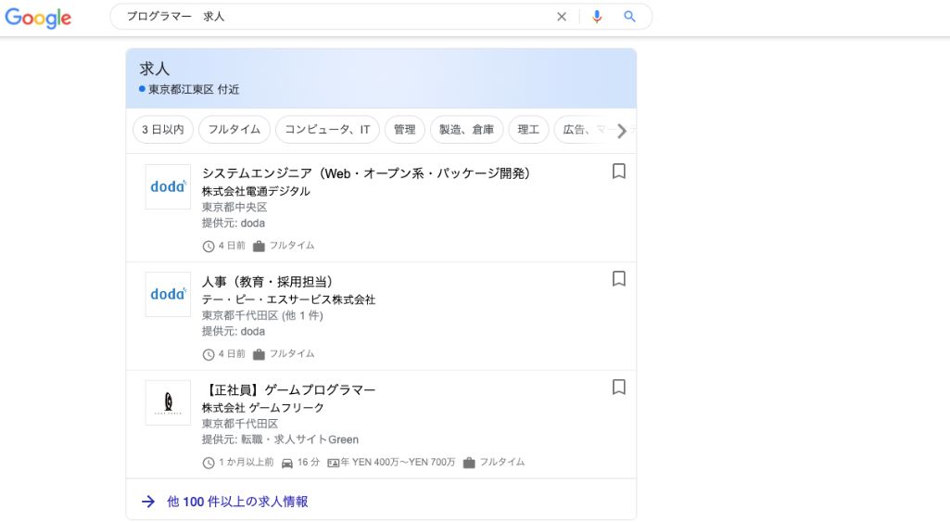Click the 東京都中央区 location text

pyautogui.click(x=234, y=207)
